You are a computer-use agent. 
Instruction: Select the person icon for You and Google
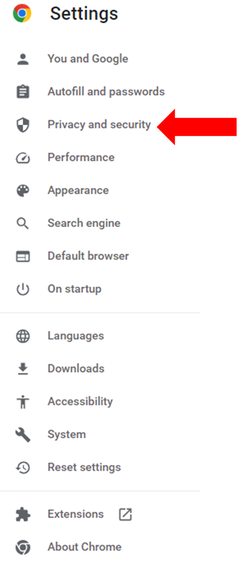click(23, 59)
